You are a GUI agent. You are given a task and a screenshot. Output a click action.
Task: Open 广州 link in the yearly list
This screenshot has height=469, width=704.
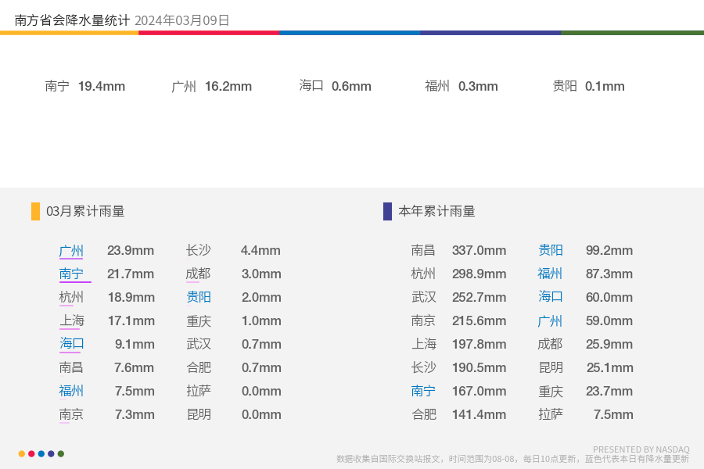[x=550, y=321]
